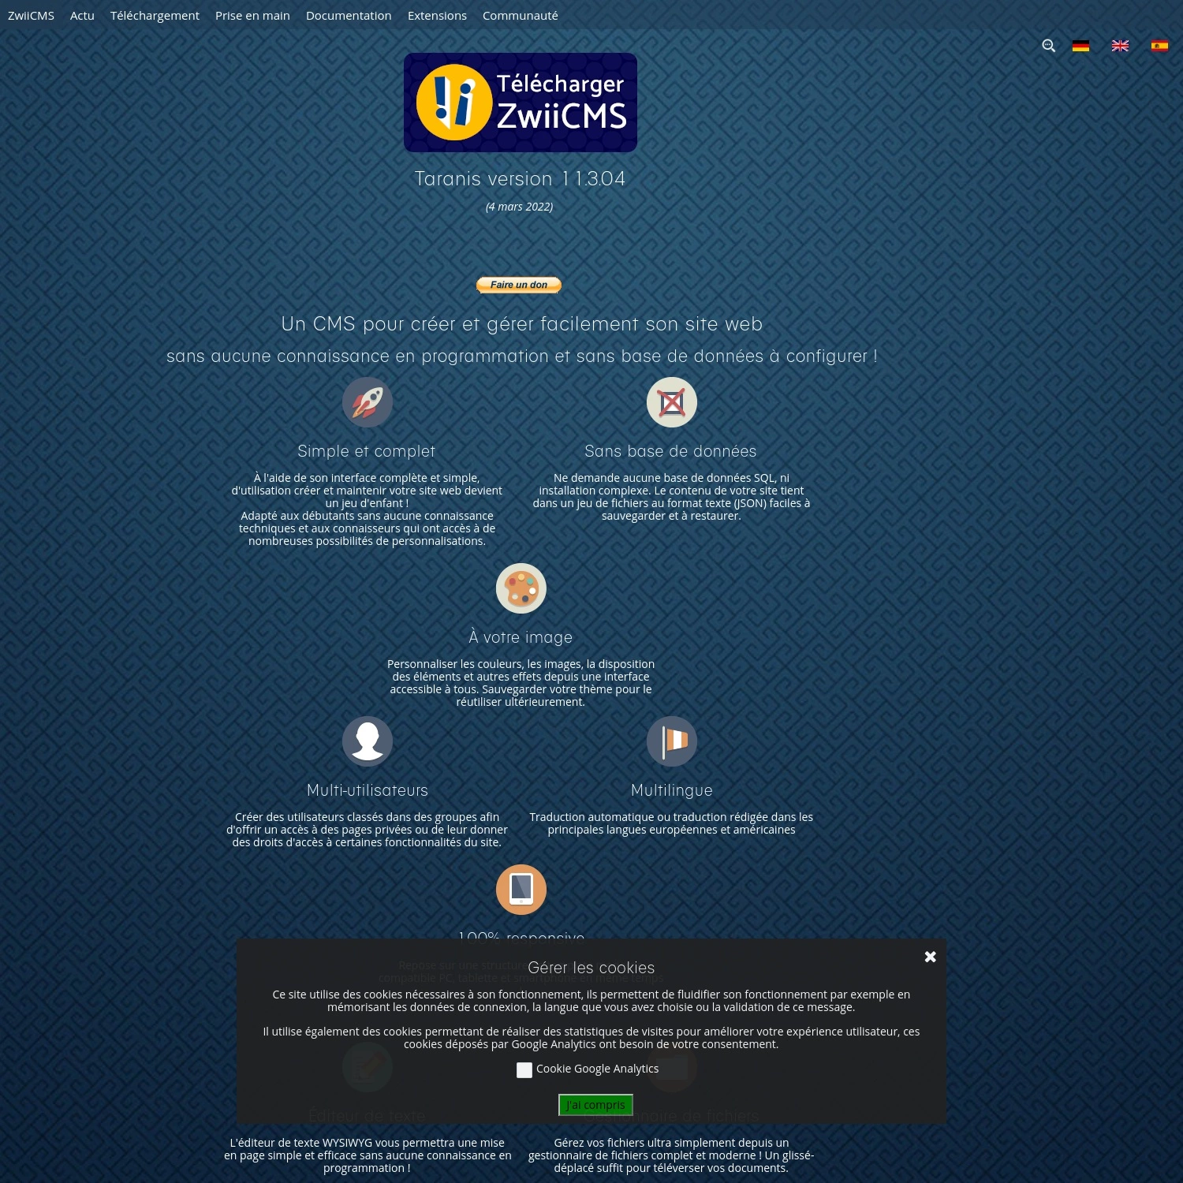This screenshot has height=1183, width=1183.
Task: Open the Actu menu item
Action: tap(82, 15)
